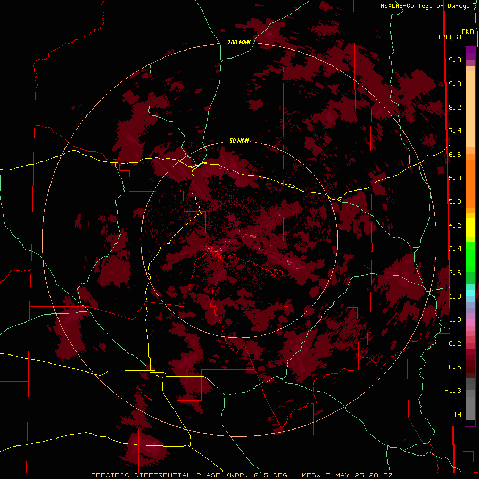Click the 2.6 scale value

tap(455, 273)
